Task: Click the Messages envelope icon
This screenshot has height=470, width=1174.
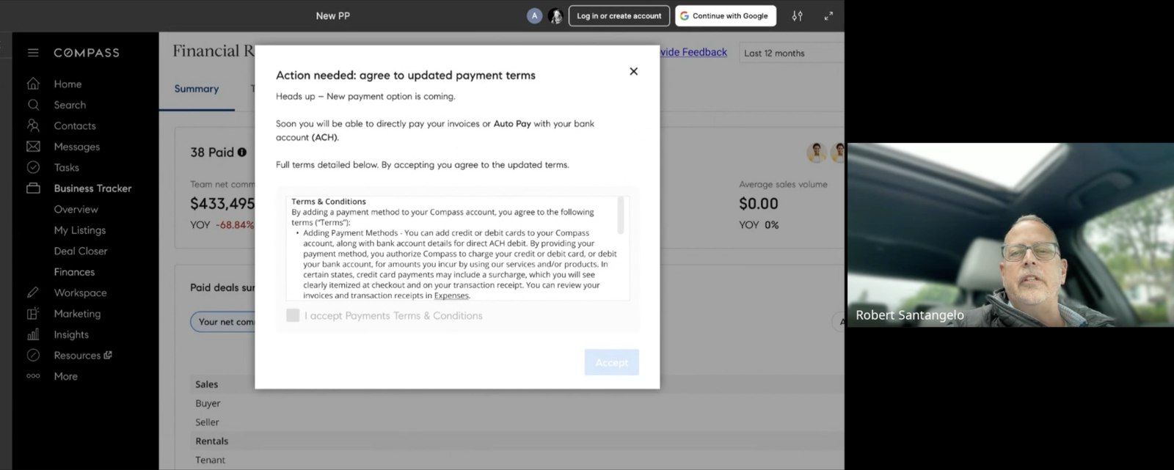Action: click(33, 147)
